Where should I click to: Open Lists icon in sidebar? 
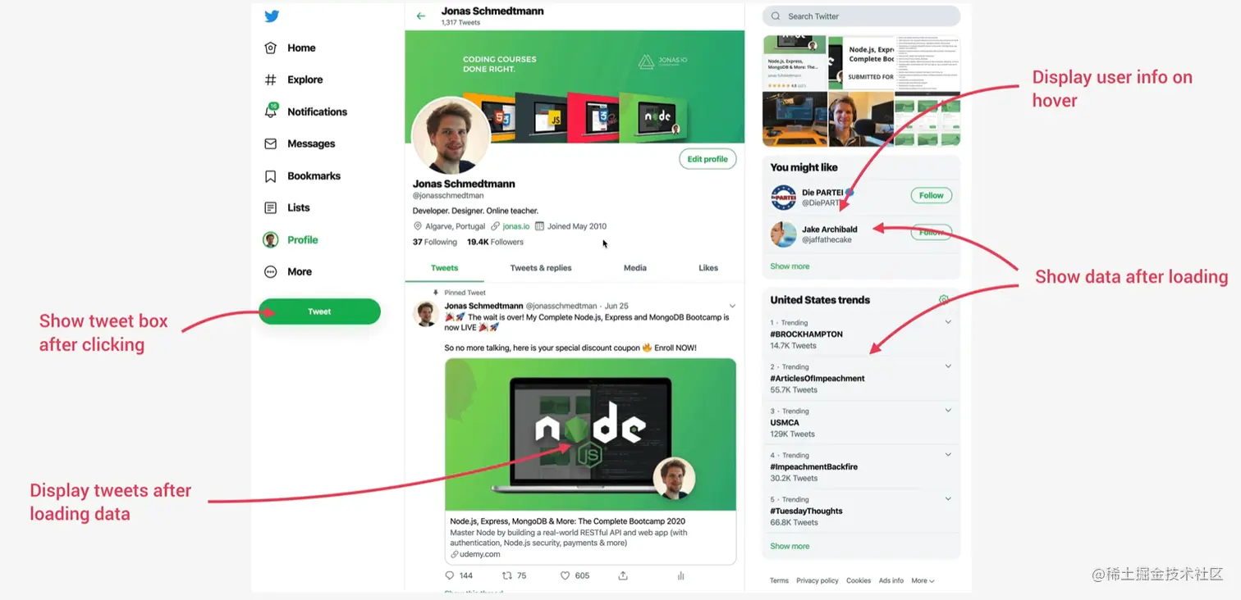click(x=270, y=208)
